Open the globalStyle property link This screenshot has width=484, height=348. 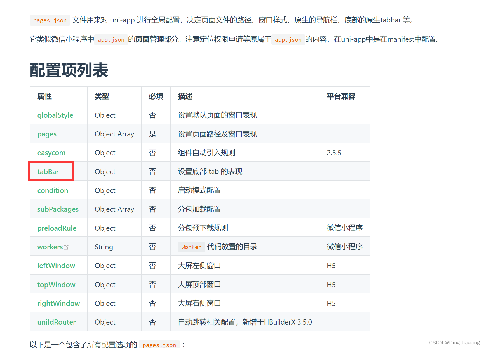(55, 115)
